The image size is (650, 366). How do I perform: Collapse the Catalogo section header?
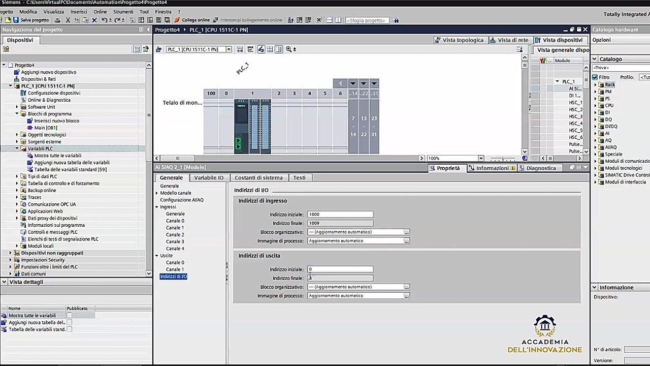pyautogui.click(x=595, y=59)
